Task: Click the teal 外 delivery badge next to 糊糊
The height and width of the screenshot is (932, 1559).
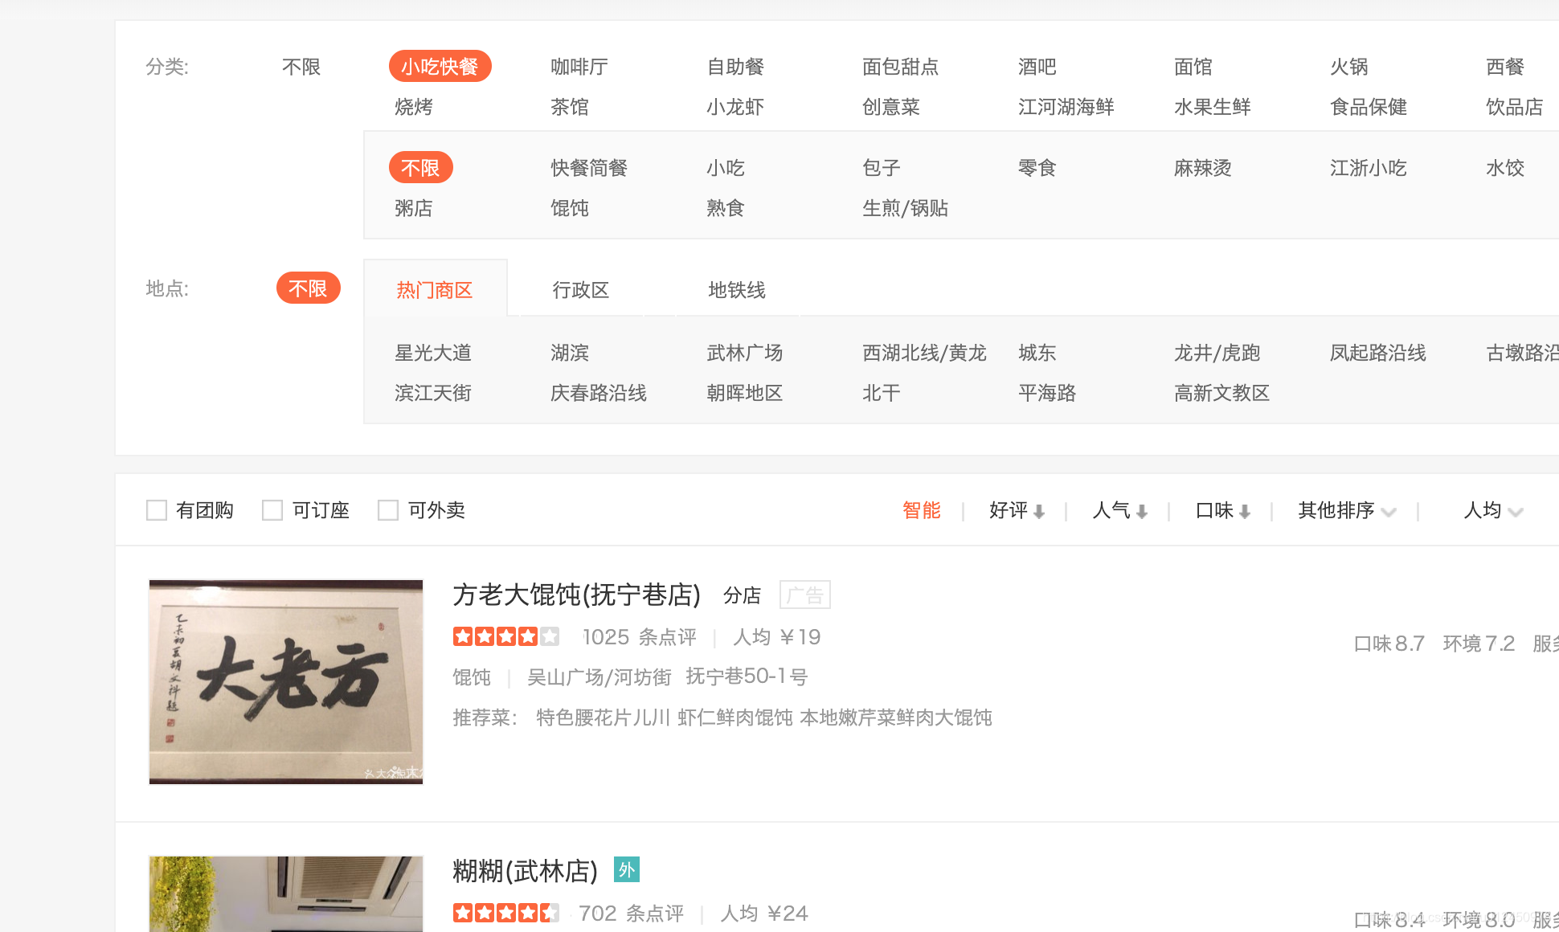Action: point(627,869)
